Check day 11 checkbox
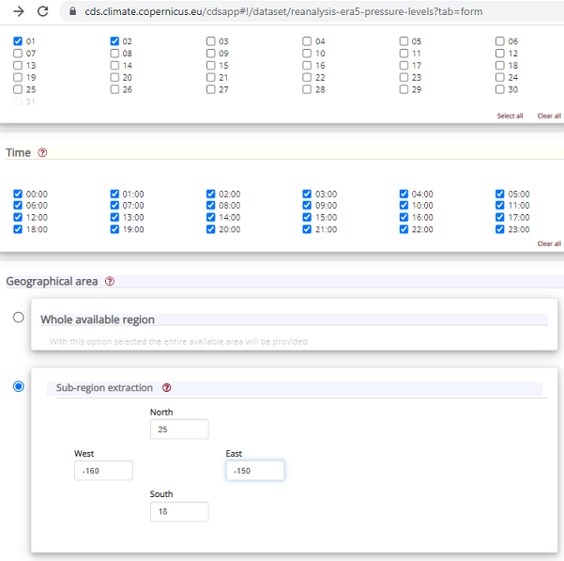The image size is (564, 561). pyautogui.click(x=404, y=54)
